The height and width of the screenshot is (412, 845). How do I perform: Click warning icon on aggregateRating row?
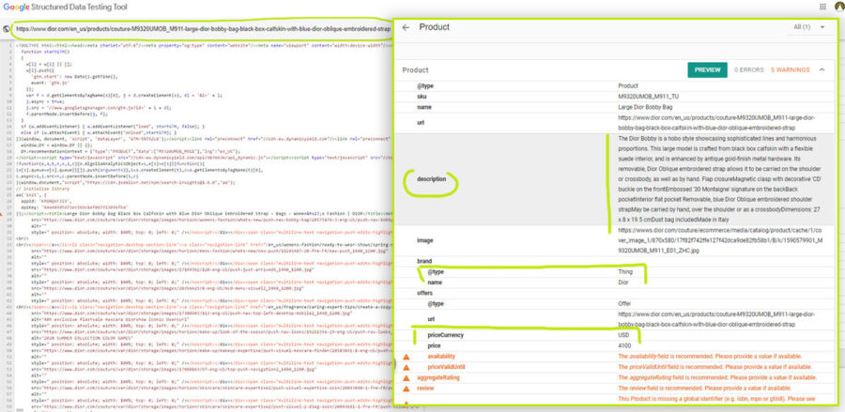(407, 377)
